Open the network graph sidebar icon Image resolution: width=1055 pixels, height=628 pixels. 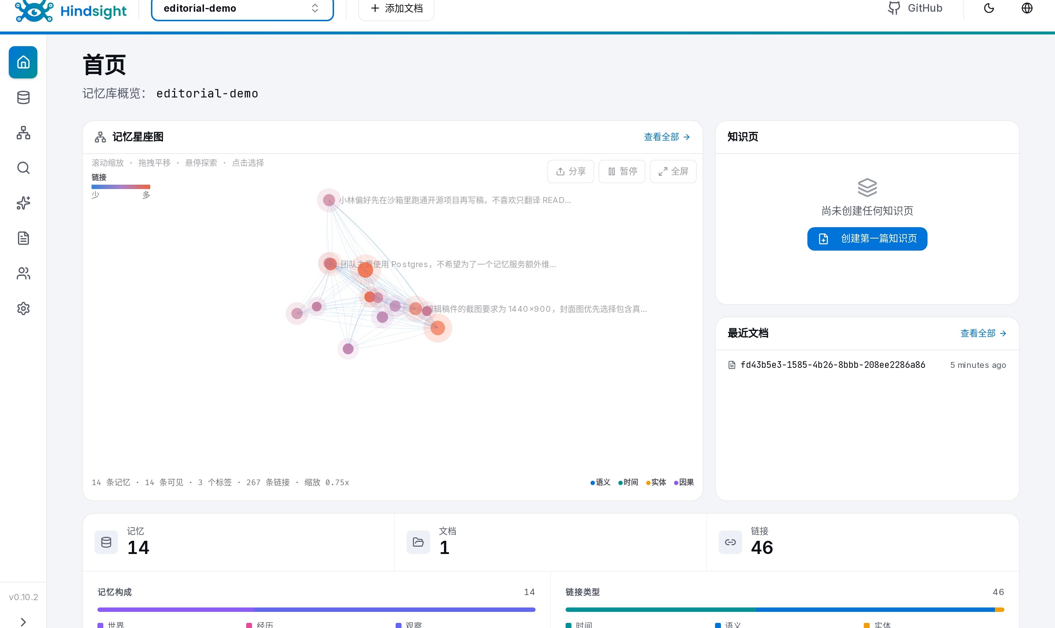click(23, 133)
